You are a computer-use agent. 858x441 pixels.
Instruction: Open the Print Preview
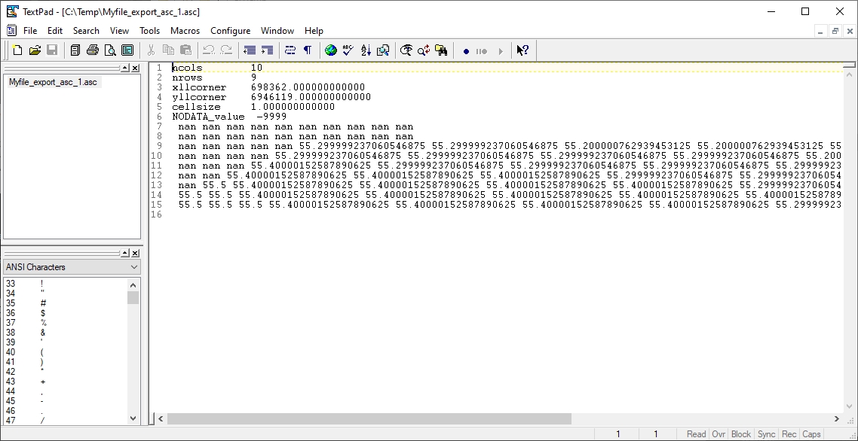[110, 50]
